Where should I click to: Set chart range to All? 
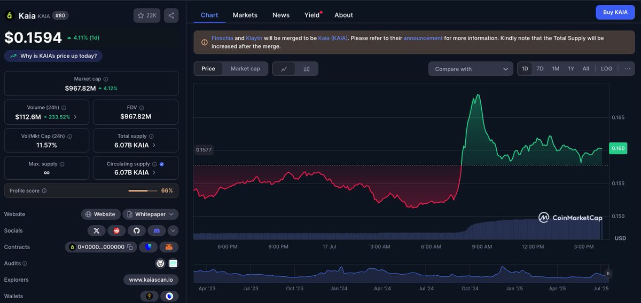click(586, 69)
